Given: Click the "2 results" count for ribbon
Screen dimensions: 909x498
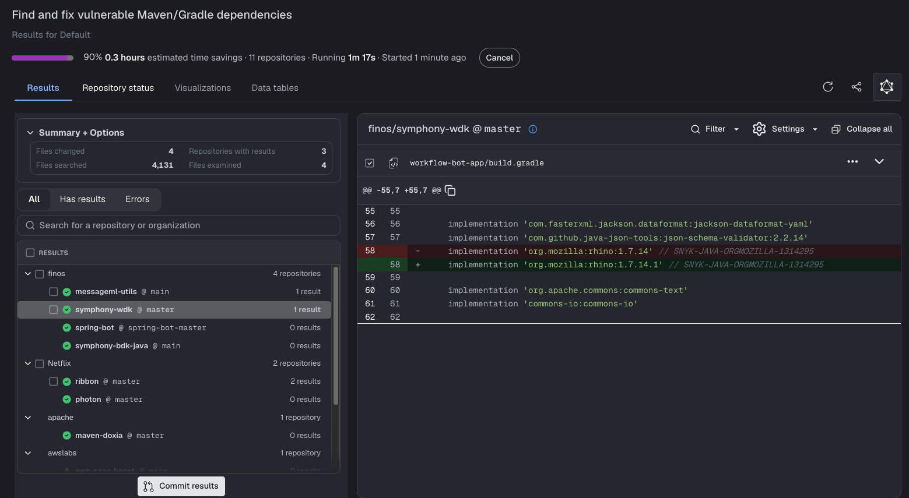Looking at the screenshot, I should (306, 382).
